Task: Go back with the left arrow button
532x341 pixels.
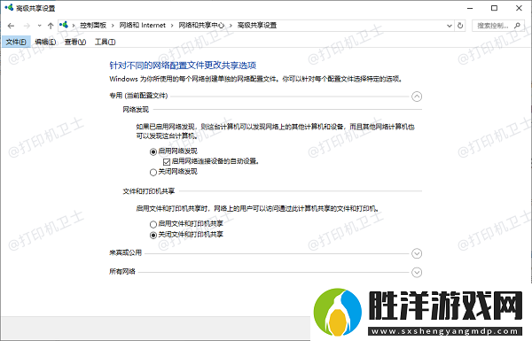Action: 11,26
